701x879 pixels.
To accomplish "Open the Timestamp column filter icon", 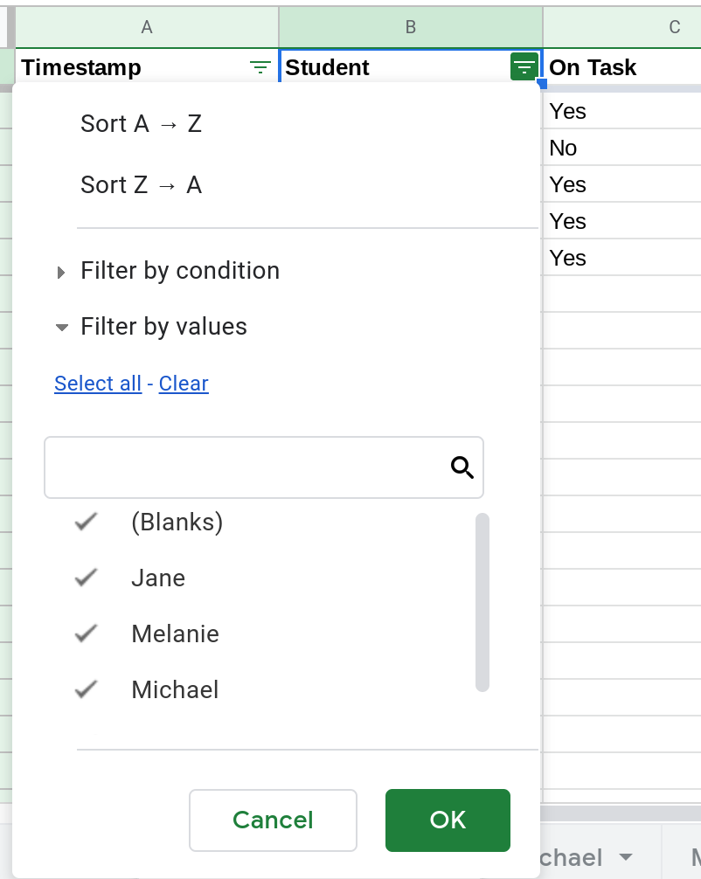I will (x=260, y=66).
